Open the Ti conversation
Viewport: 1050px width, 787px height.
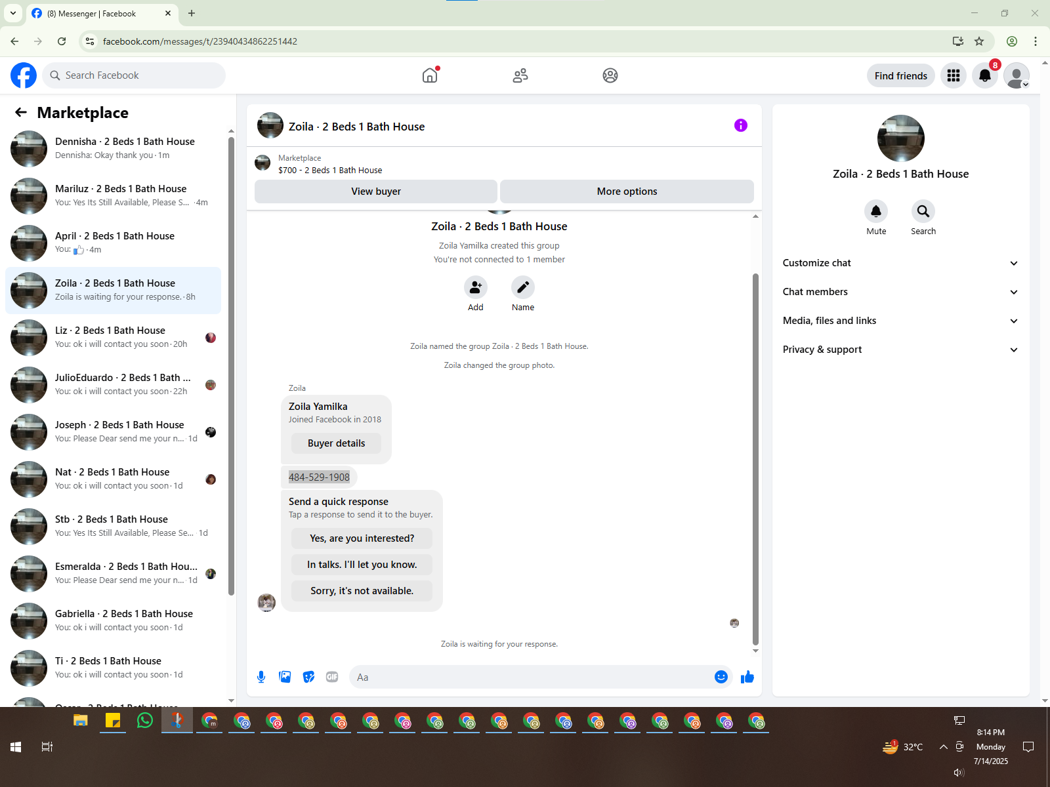click(113, 668)
